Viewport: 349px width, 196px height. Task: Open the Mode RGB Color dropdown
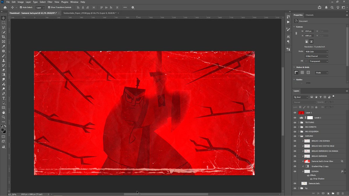(x=316, y=51)
